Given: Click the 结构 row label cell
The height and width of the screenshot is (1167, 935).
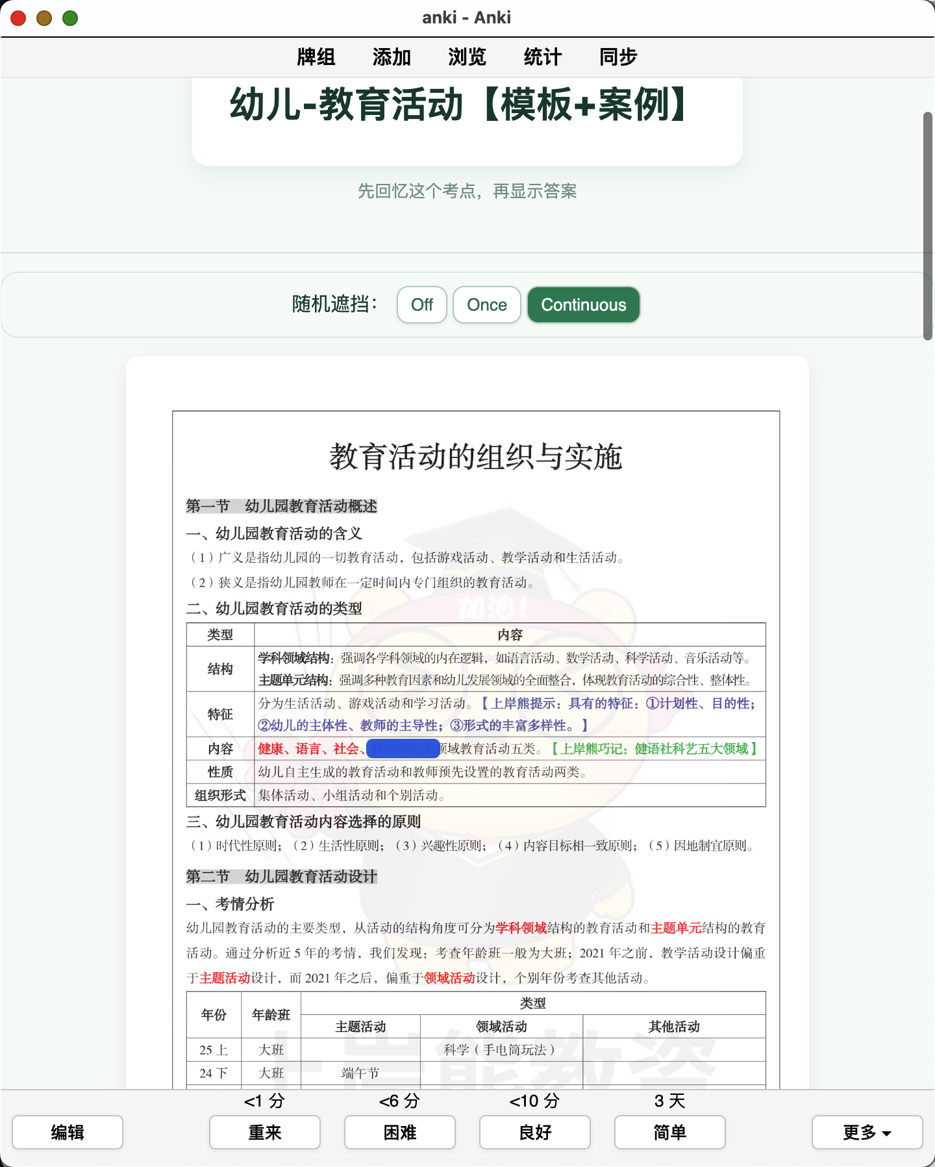Looking at the screenshot, I should [x=220, y=669].
